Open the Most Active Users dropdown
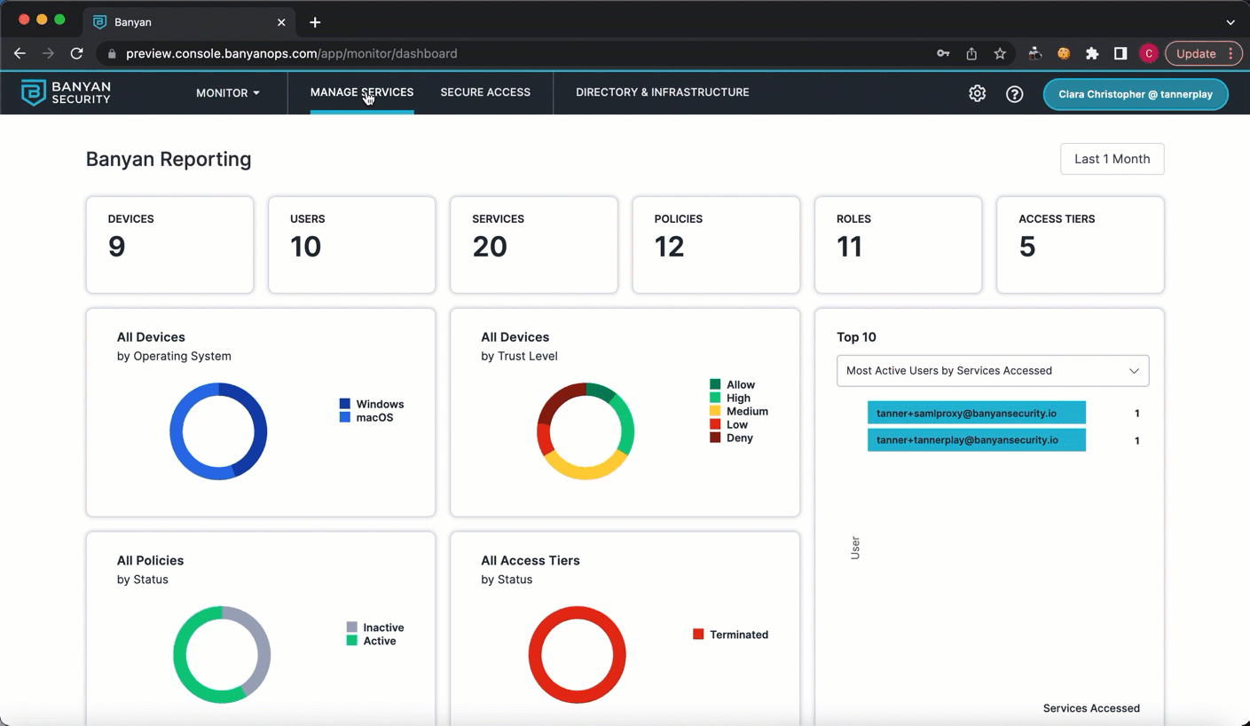1250x726 pixels. [x=992, y=370]
